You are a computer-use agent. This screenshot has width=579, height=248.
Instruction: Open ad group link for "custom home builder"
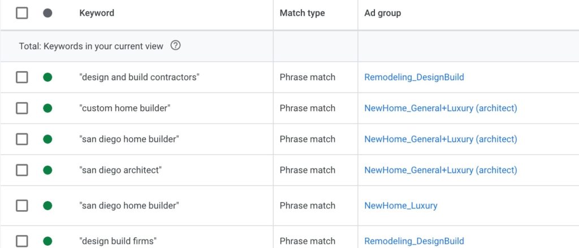[440, 108]
